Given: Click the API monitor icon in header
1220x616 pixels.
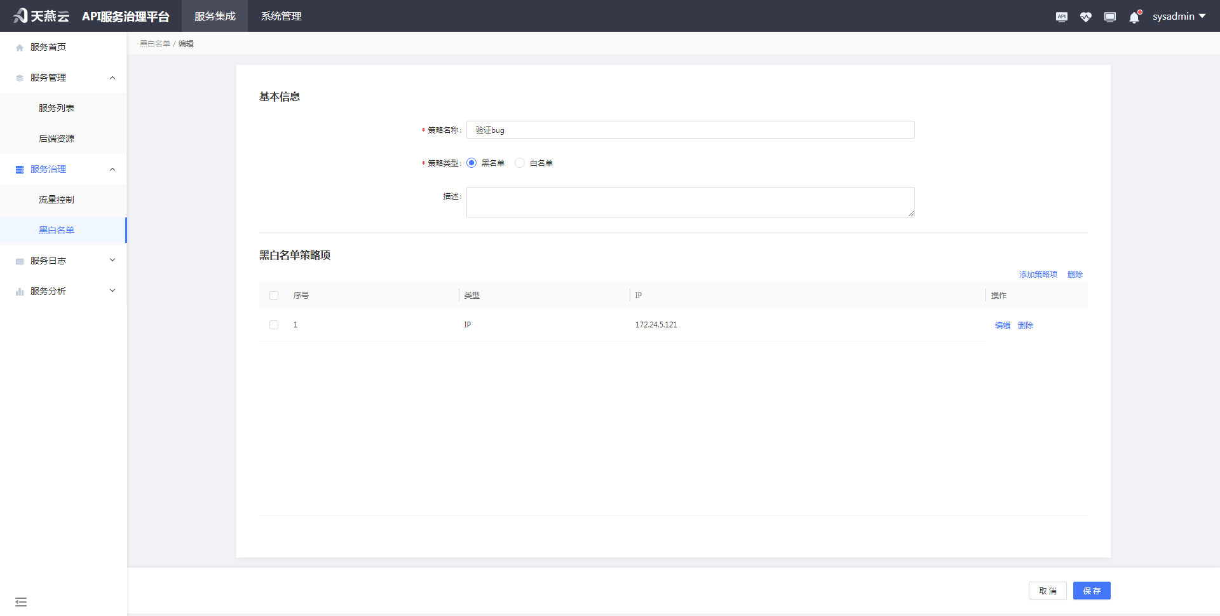Looking at the screenshot, I should click(1061, 17).
